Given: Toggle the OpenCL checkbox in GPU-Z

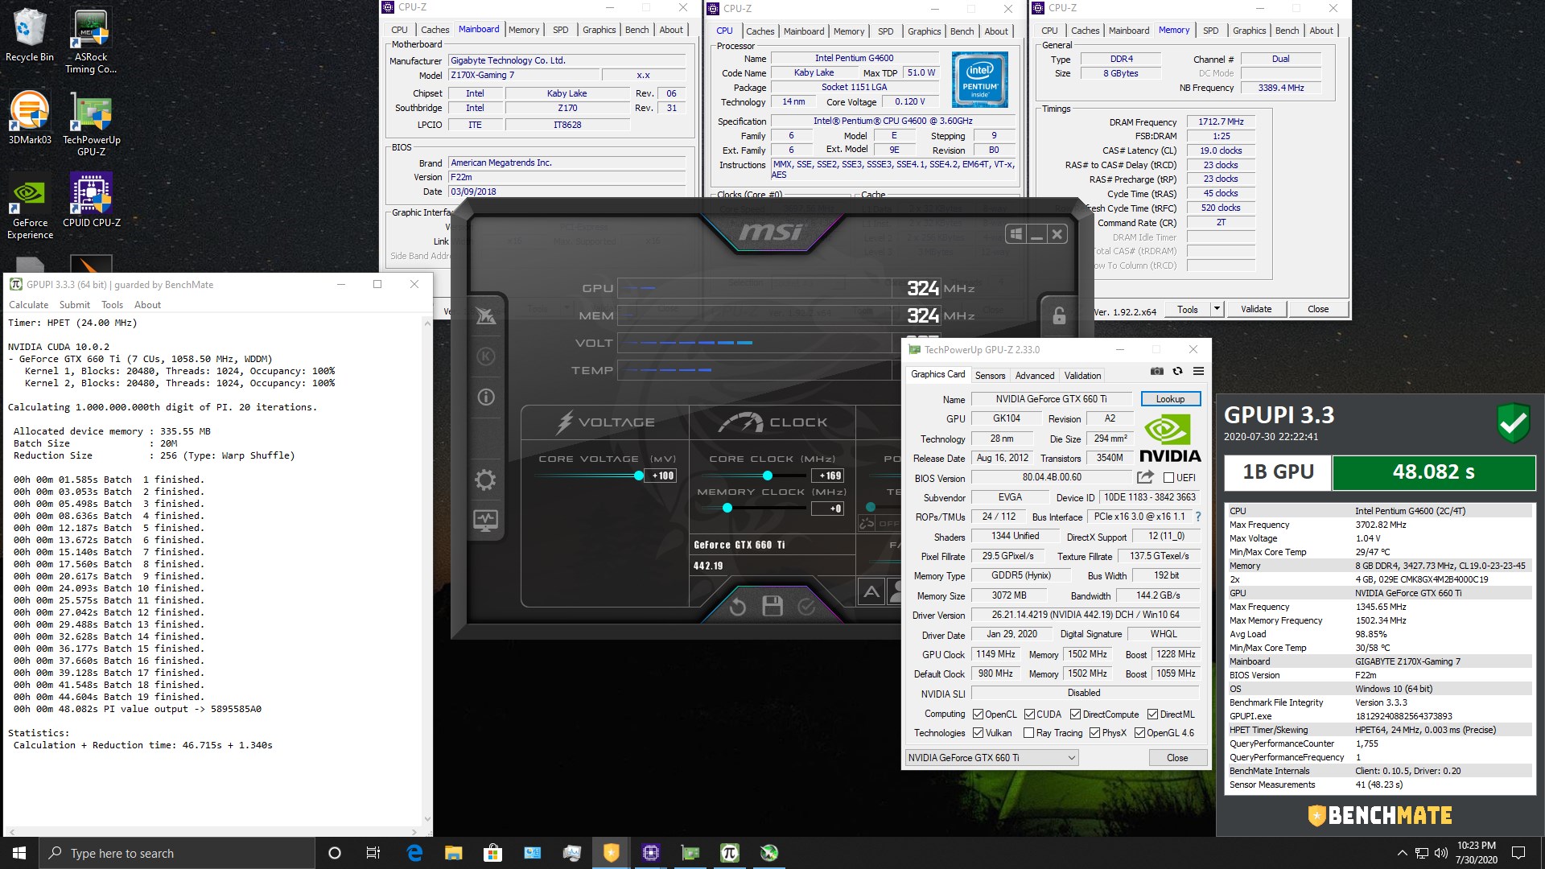Looking at the screenshot, I should pyautogui.click(x=978, y=715).
